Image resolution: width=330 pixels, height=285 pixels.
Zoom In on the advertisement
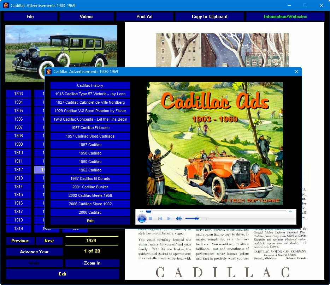click(x=92, y=263)
